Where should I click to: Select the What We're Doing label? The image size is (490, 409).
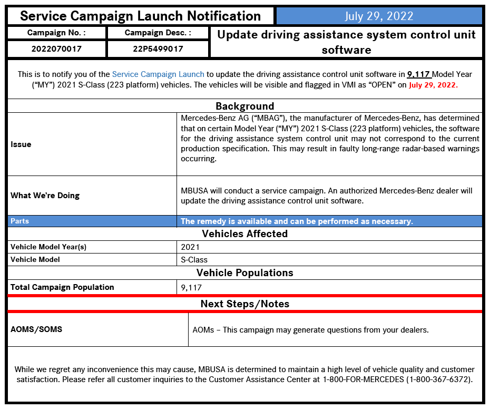click(x=45, y=196)
